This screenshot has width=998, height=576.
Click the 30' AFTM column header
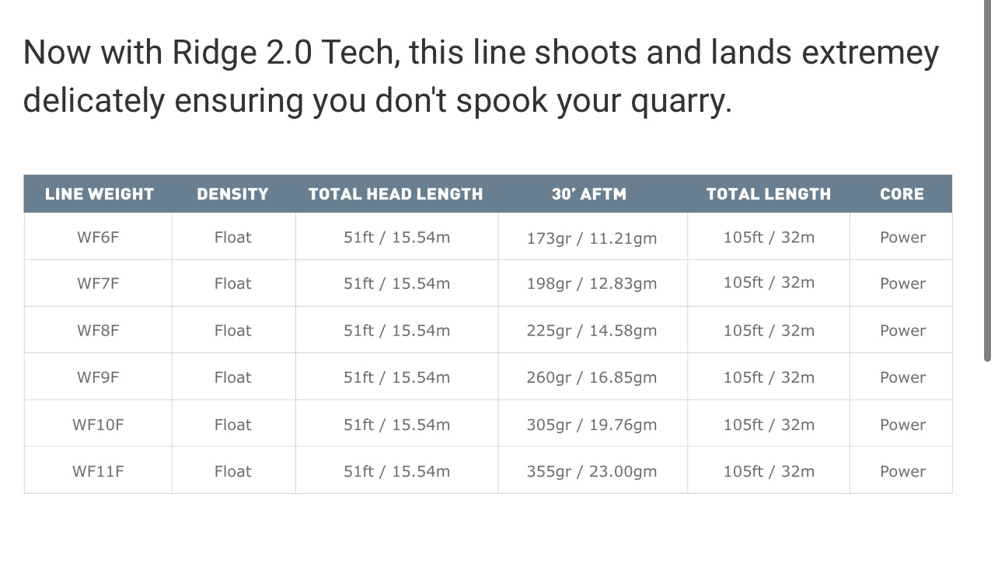click(x=589, y=194)
